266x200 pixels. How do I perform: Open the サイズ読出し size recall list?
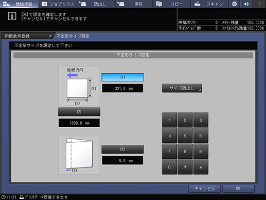coord(182,88)
